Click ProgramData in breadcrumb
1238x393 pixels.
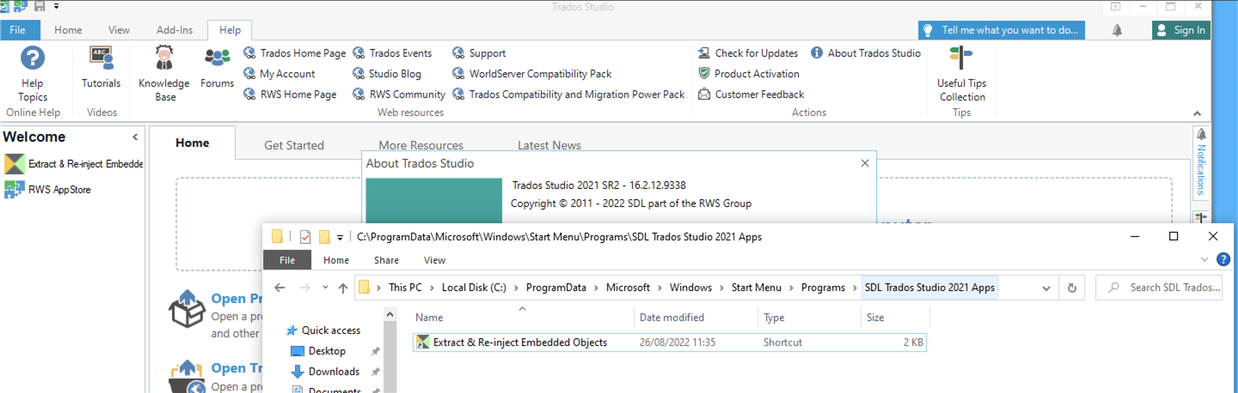(556, 288)
